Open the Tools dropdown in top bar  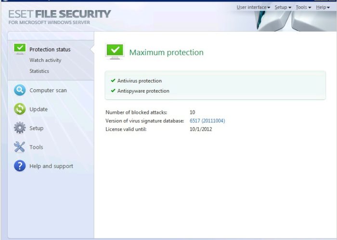click(303, 7)
